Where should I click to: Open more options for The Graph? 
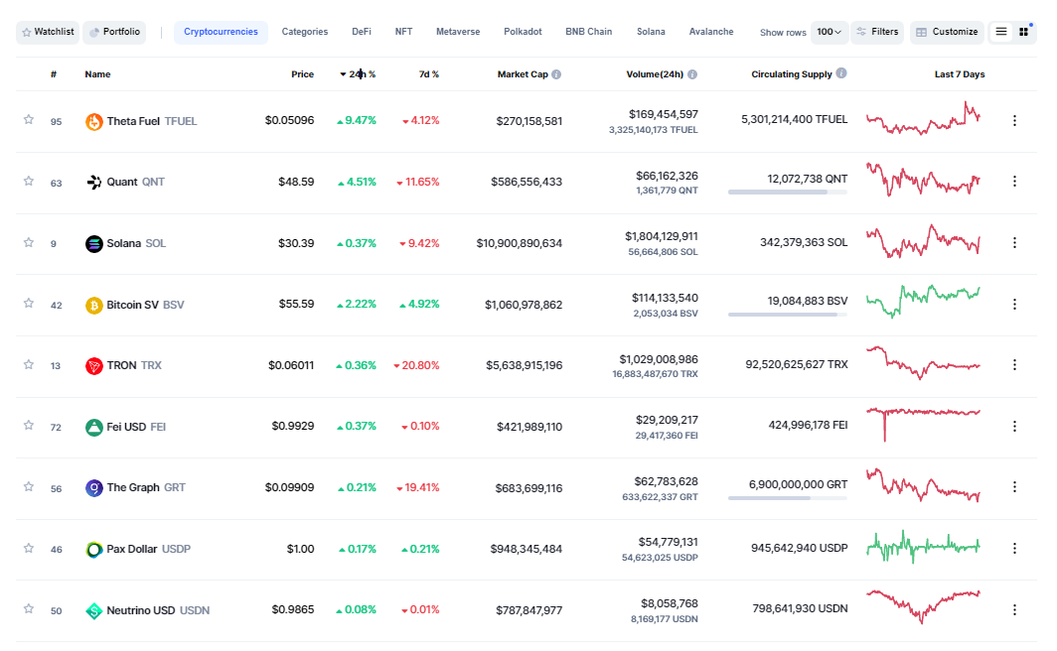point(1014,486)
